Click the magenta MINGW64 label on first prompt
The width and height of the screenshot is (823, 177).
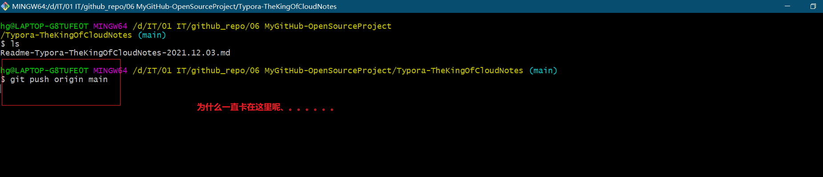click(x=110, y=26)
